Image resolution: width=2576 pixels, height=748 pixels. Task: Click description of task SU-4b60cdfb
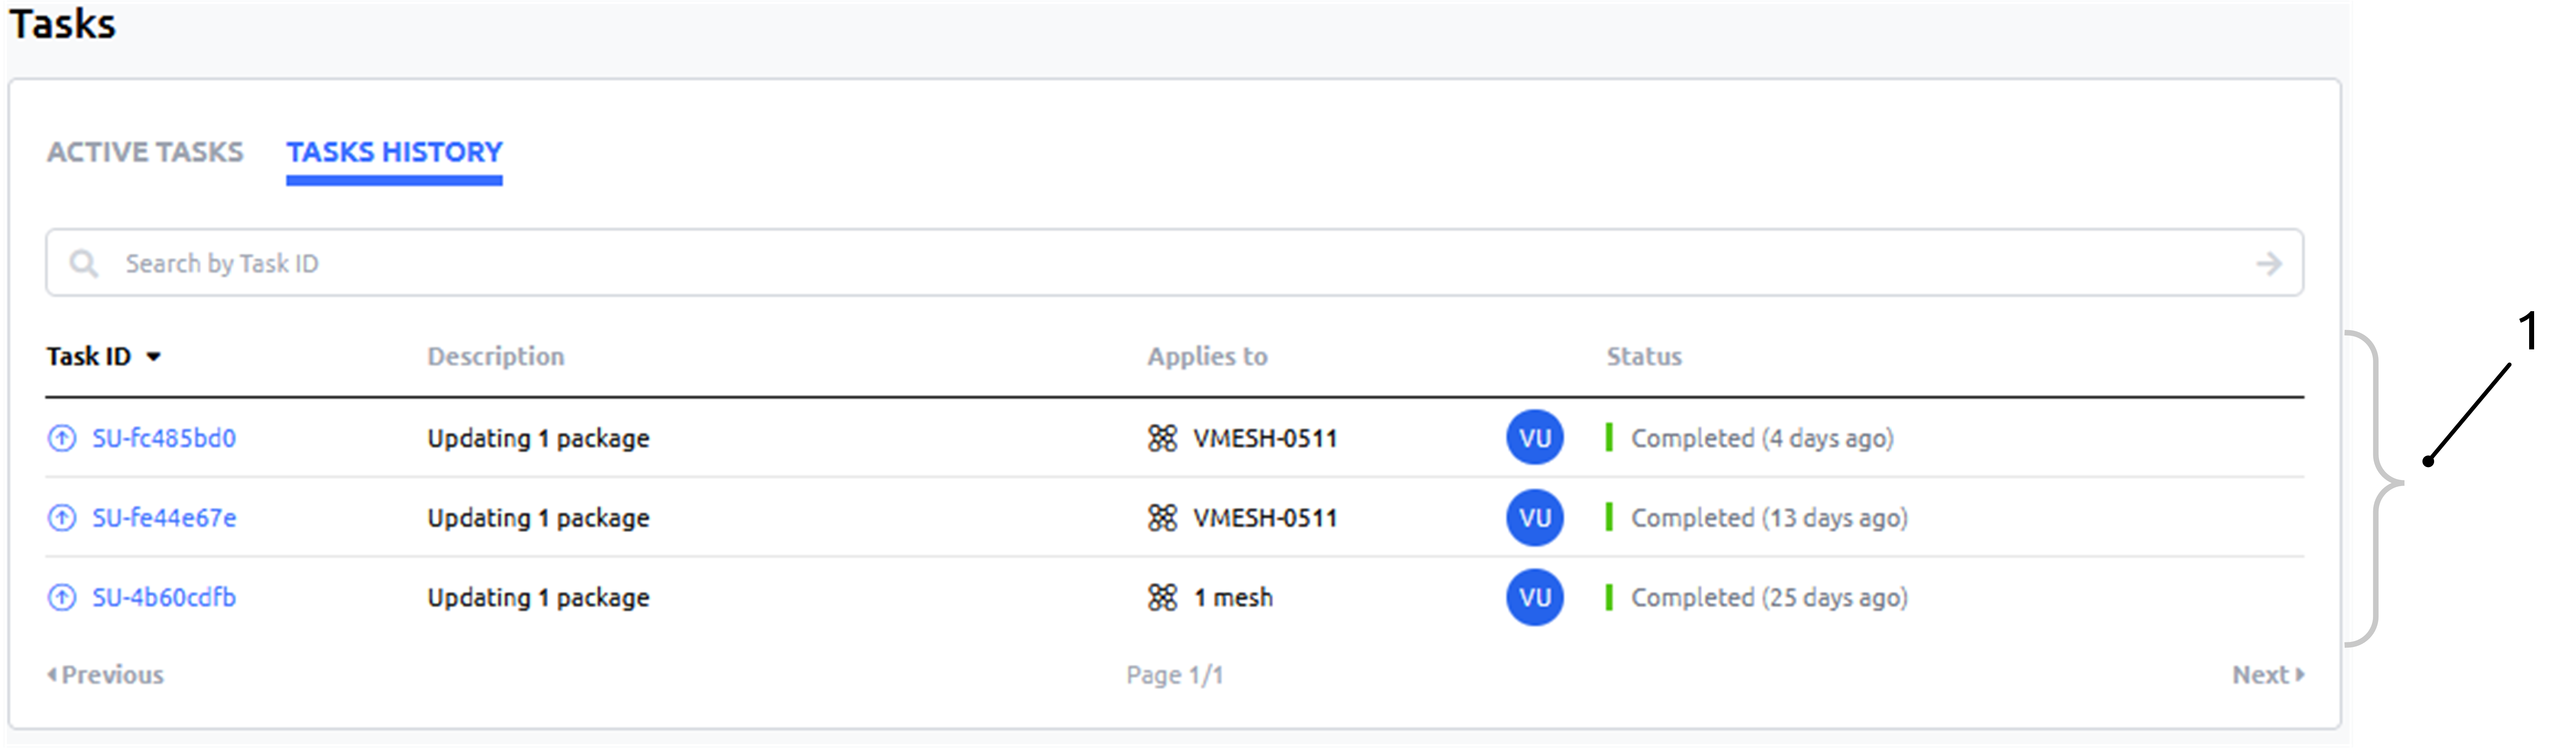click(x=538, y=598)
